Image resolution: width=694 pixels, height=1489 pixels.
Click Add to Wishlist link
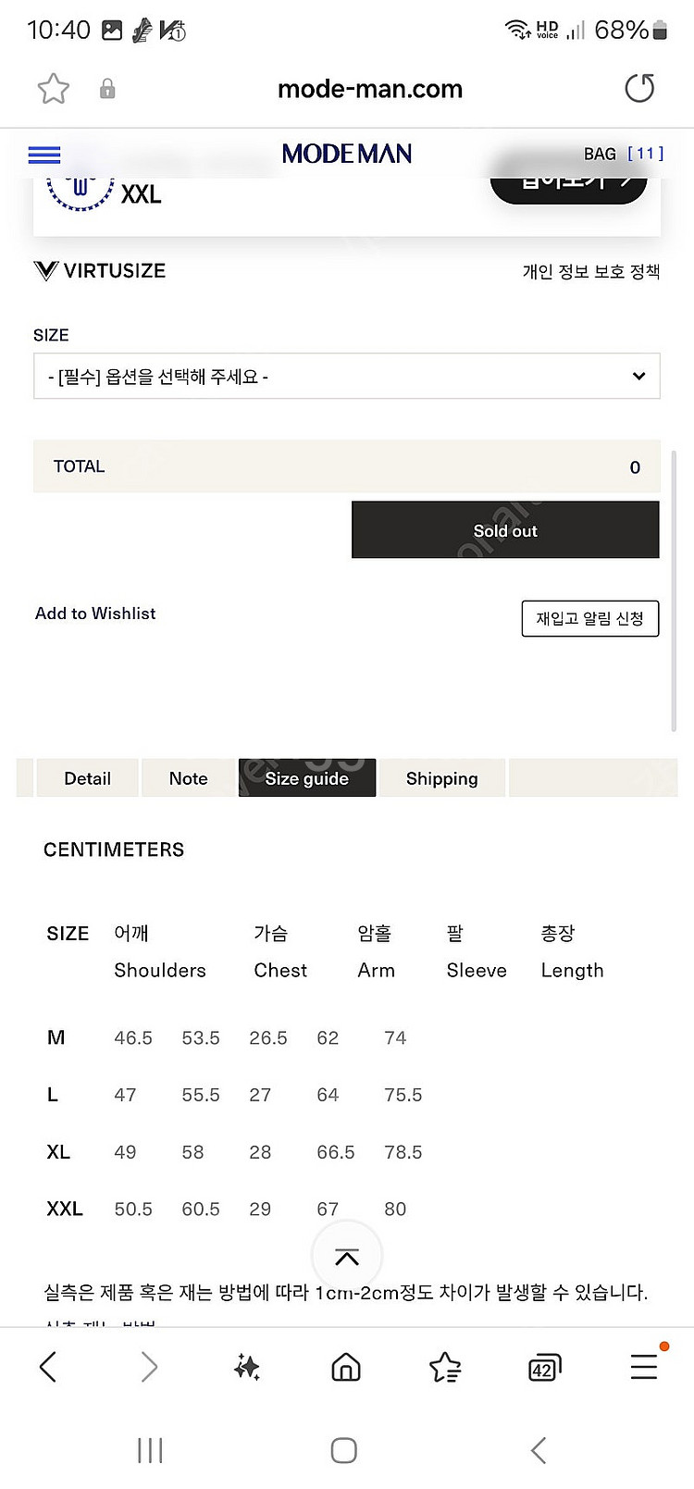[95, 614]
